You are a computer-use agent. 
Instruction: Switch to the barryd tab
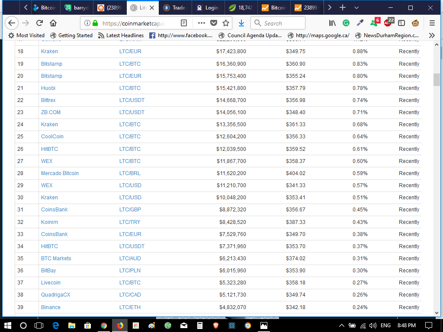[x=77, y=8]
